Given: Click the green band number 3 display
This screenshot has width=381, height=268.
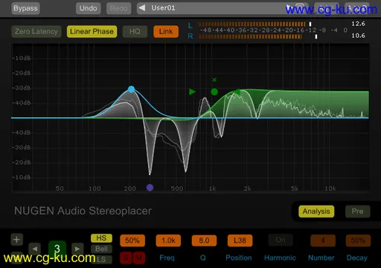Looking at the screenshot, I should pyautogui.click(x=57, y=249).
